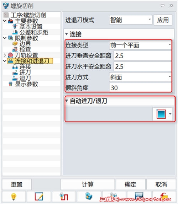Click the 重置 button
The width and height of the screenshot is (178, 204).
pyautogui.click(x=17, y=184)
